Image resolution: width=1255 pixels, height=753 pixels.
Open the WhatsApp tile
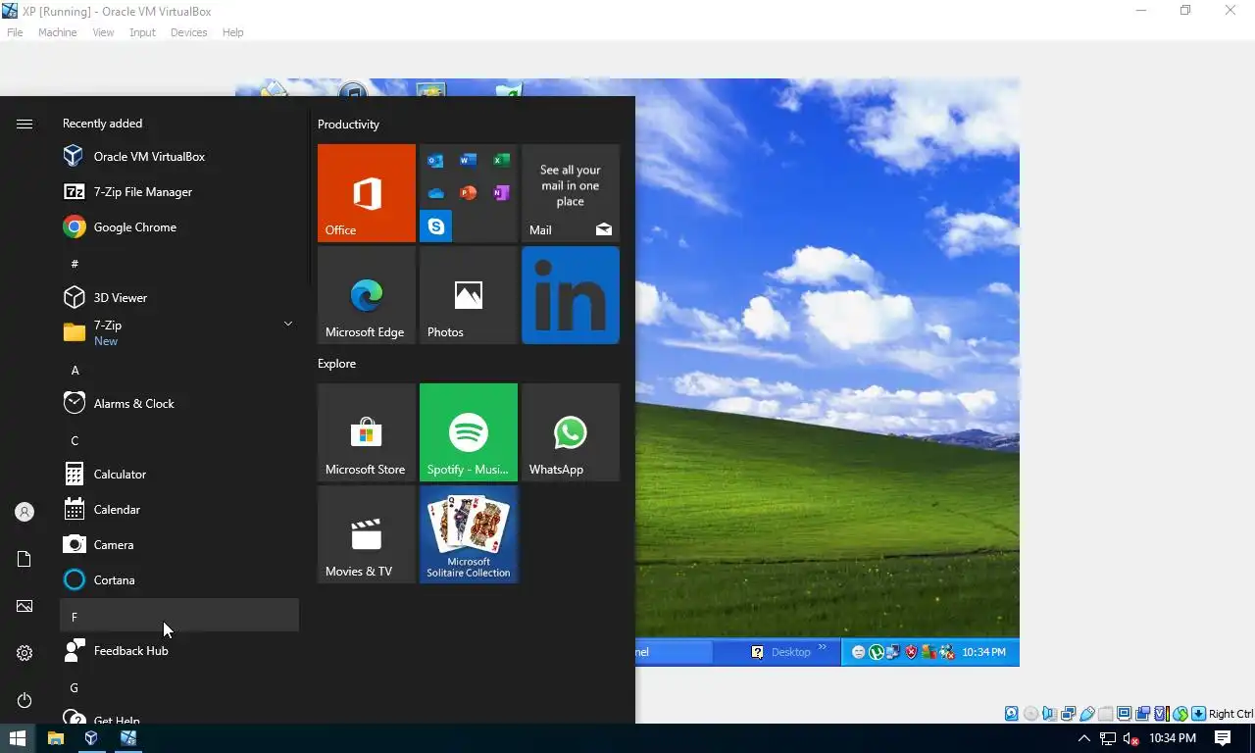coord(571,432)
